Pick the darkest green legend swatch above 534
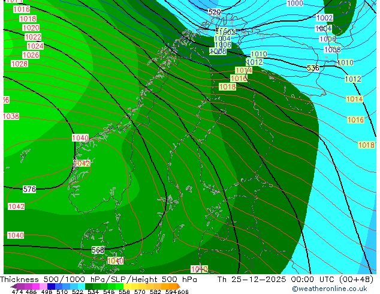The image size is (380, 294). [x=89, y=286]
